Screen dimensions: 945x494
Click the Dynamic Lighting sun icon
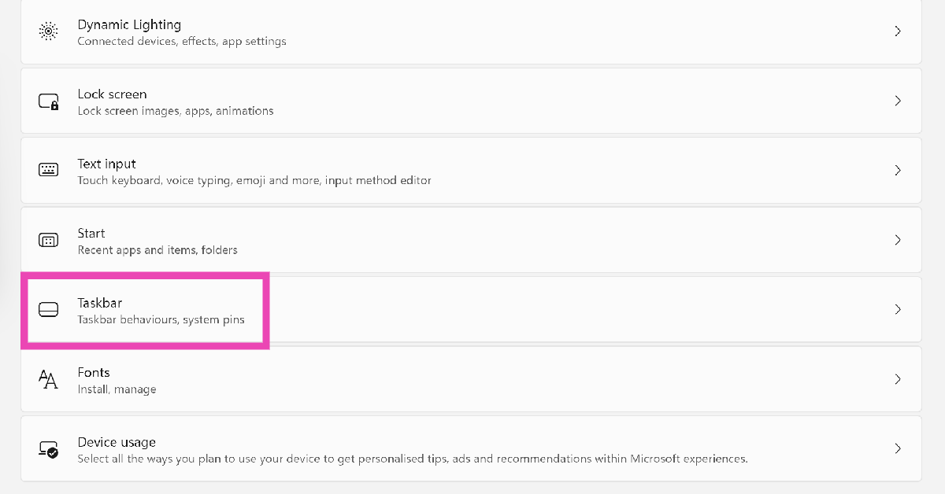pos(48,31)
